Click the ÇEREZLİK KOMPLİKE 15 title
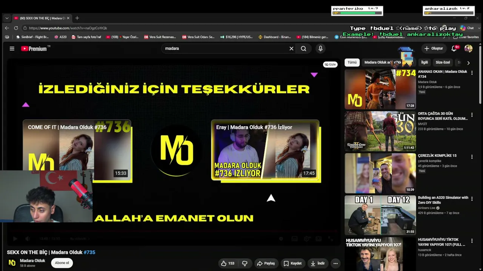Screen dimensions: 483x271 [x=437, y=155]
